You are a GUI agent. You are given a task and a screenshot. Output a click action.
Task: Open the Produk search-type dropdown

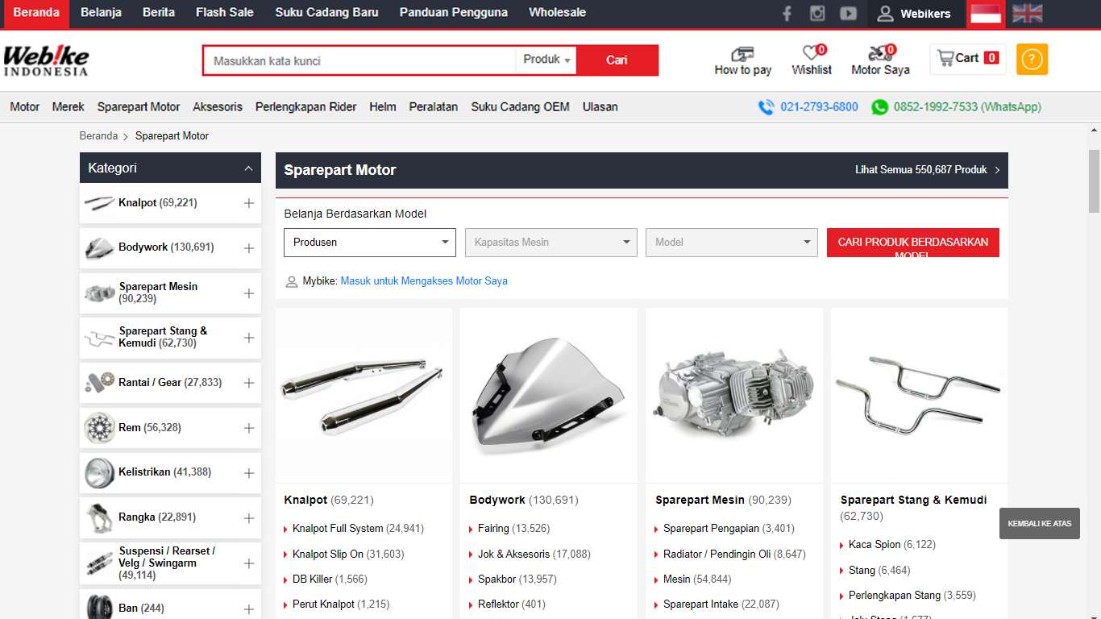pos(546,60)
